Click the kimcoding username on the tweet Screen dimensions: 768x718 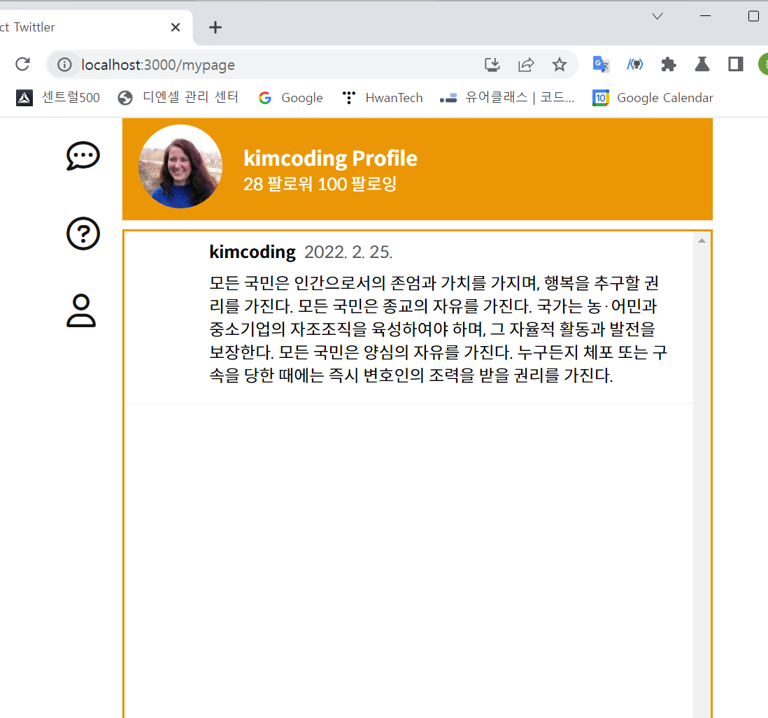coord(253,252)
